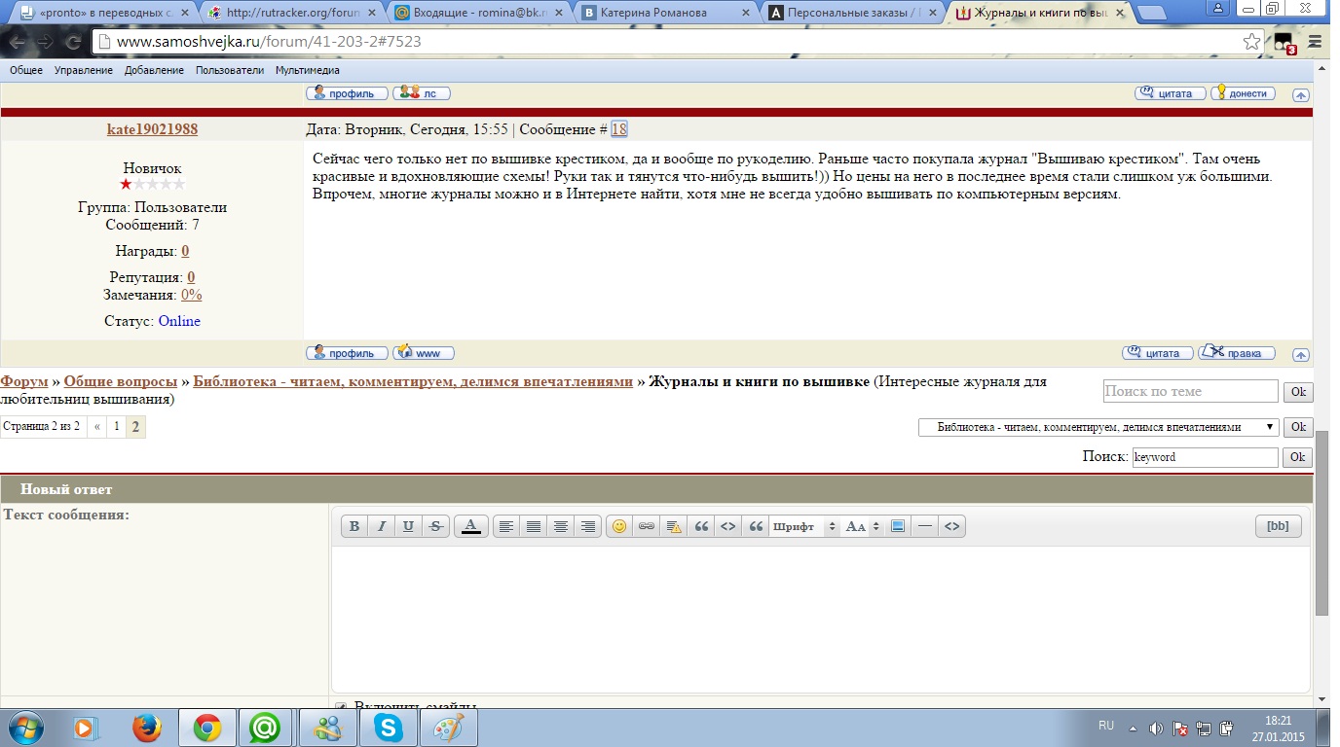Expand the font size dropdown

point(862,526)
